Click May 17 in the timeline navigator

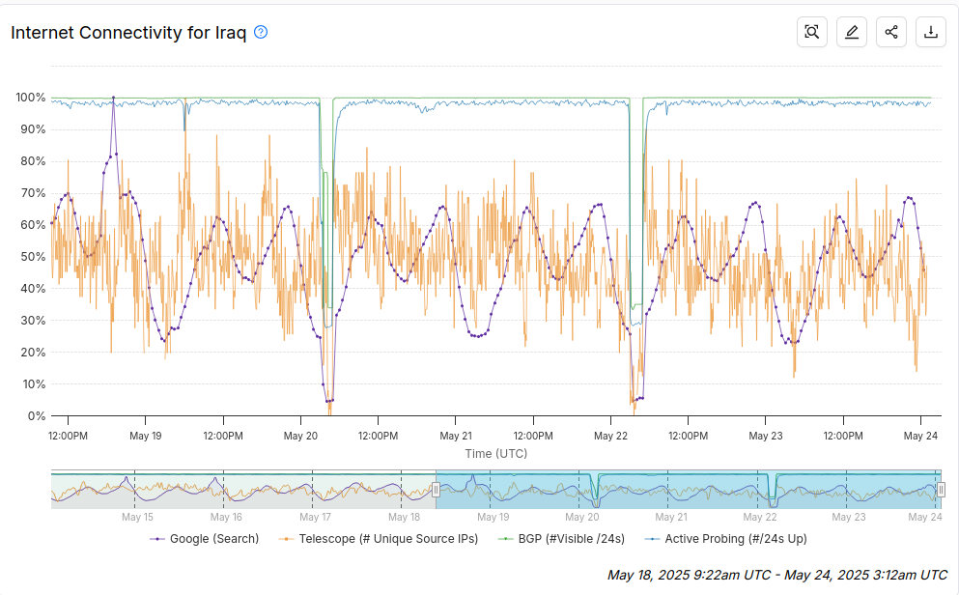(315, 517)
